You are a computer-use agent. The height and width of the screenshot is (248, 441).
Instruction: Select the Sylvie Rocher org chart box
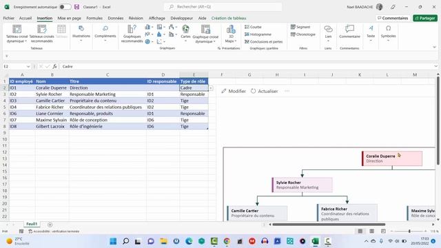click(302, 185)
